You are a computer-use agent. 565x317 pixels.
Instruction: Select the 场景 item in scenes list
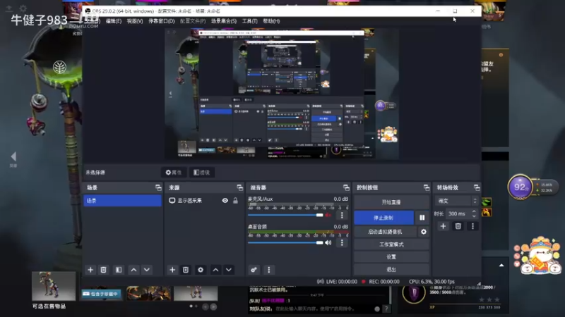click(x=122, y=201)
